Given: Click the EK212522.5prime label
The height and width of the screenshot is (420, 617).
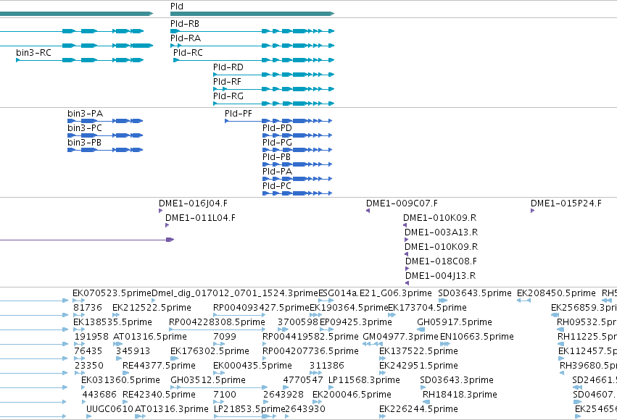Looking at the screenshot, I should [152, 308].
